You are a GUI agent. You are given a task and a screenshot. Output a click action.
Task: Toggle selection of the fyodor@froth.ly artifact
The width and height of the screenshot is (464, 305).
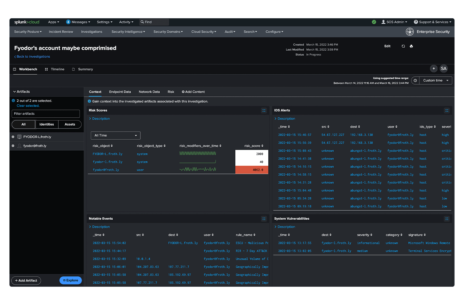tap(13, 146)
